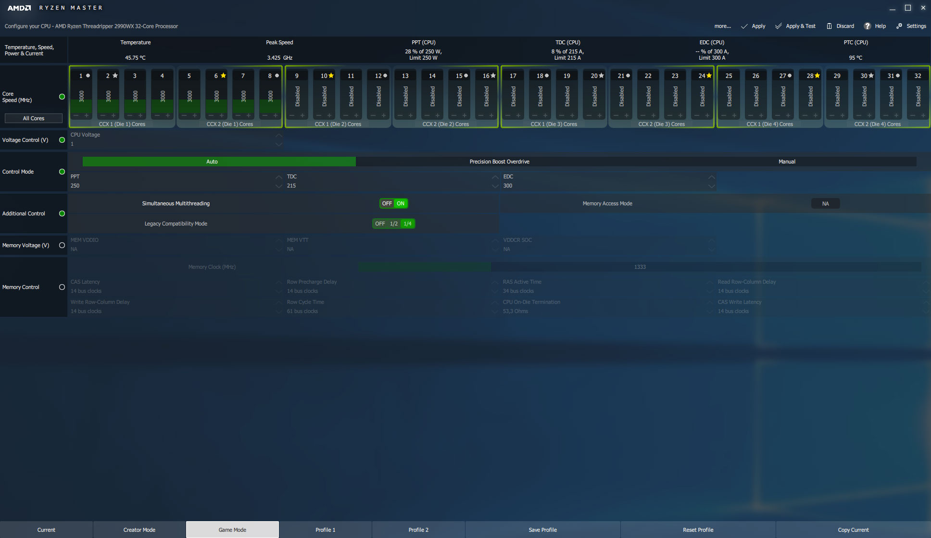Viewport: 931px width, 538px height.
Task: Switch to Creator Mode tab
Action: coord(139,530)
